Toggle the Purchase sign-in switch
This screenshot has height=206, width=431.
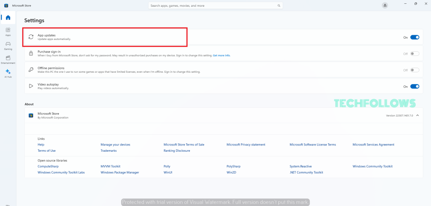pos(415,54)
